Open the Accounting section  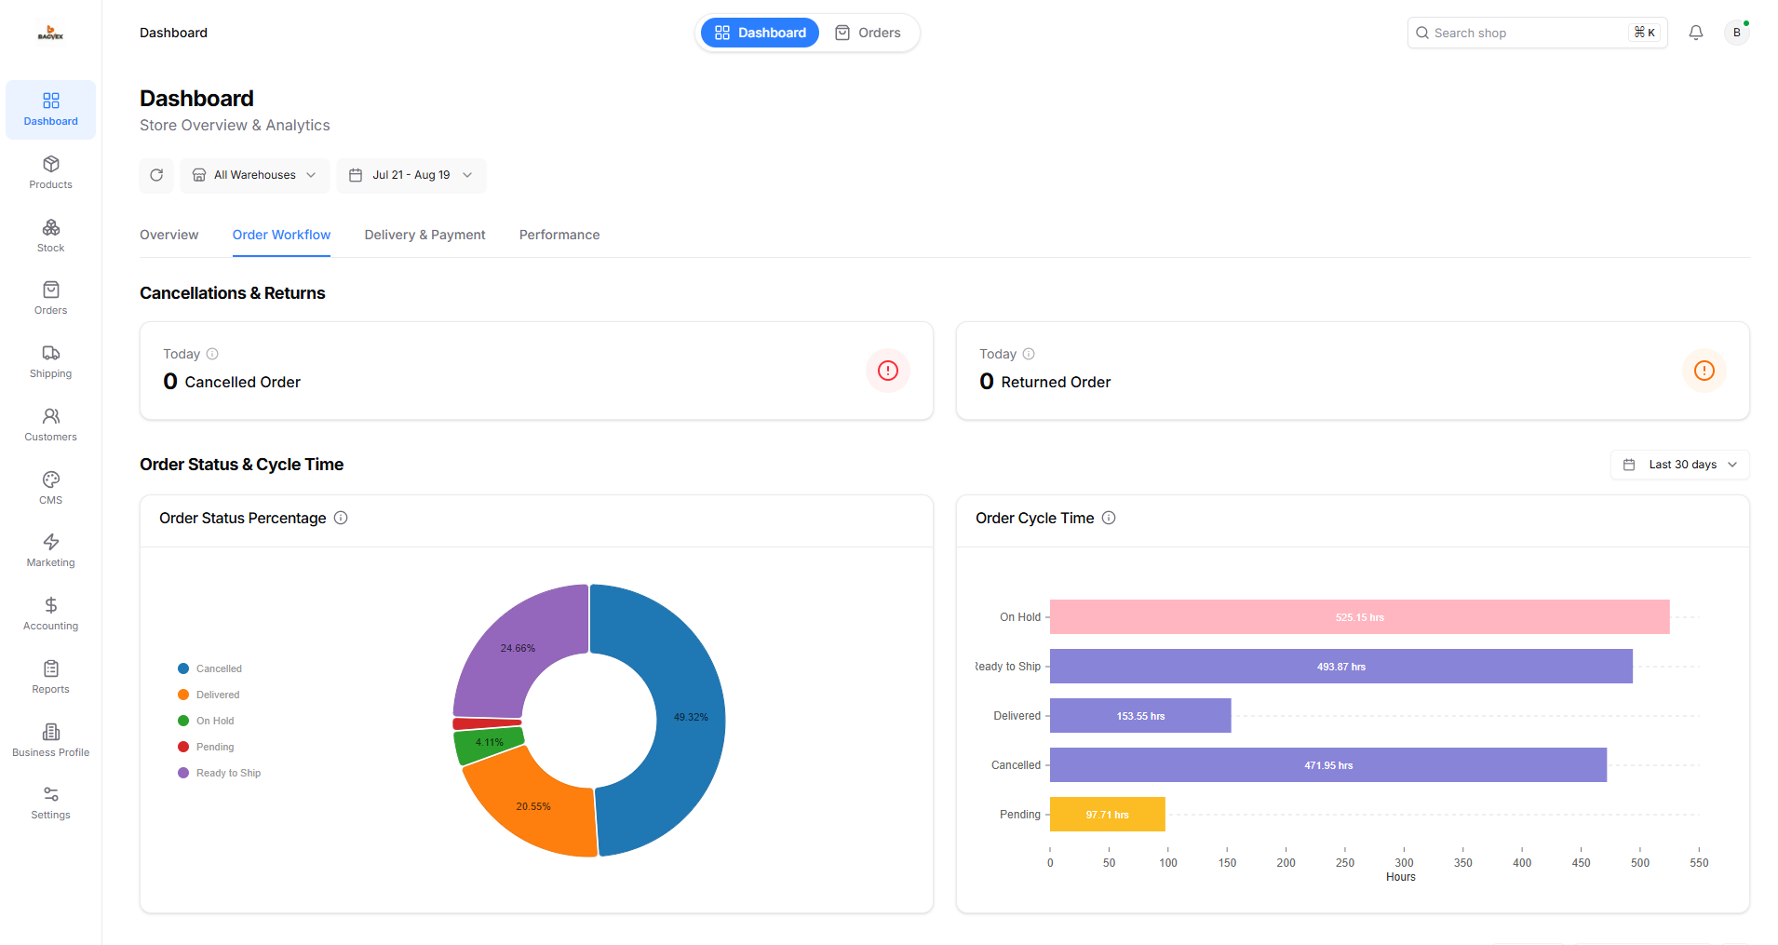coord(51,614)
